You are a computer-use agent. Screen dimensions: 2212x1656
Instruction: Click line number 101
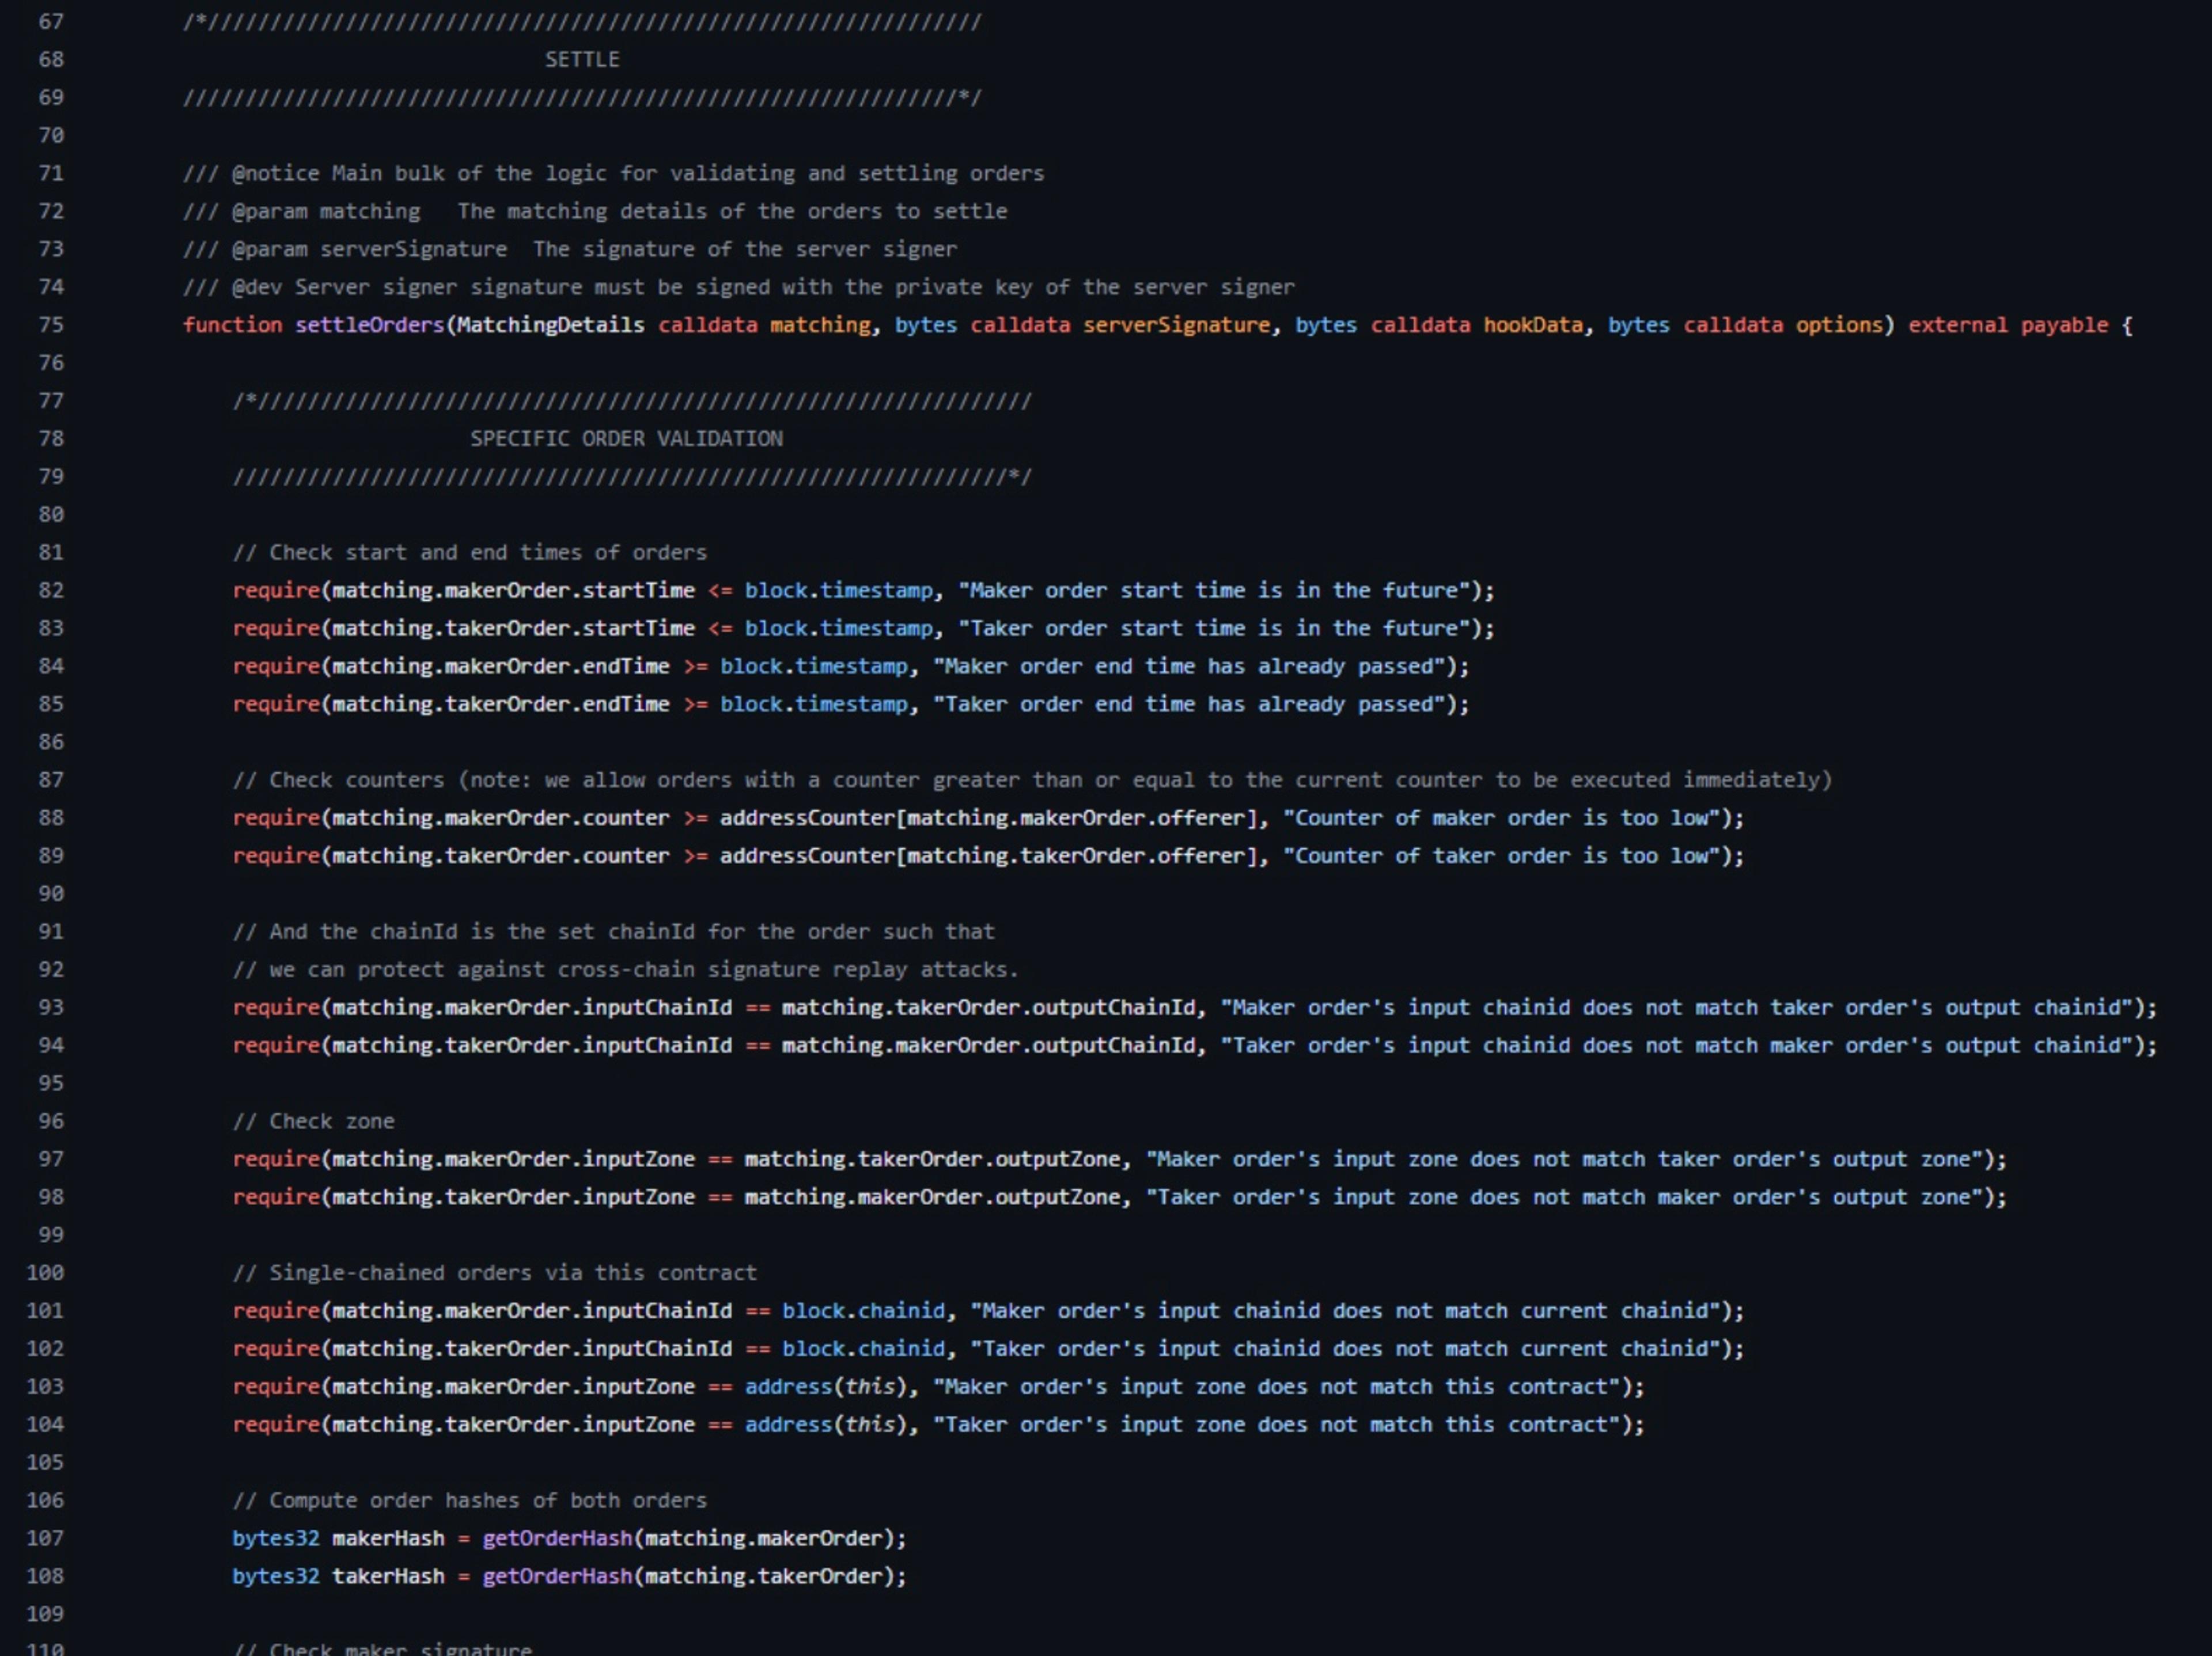point(45,1310)
